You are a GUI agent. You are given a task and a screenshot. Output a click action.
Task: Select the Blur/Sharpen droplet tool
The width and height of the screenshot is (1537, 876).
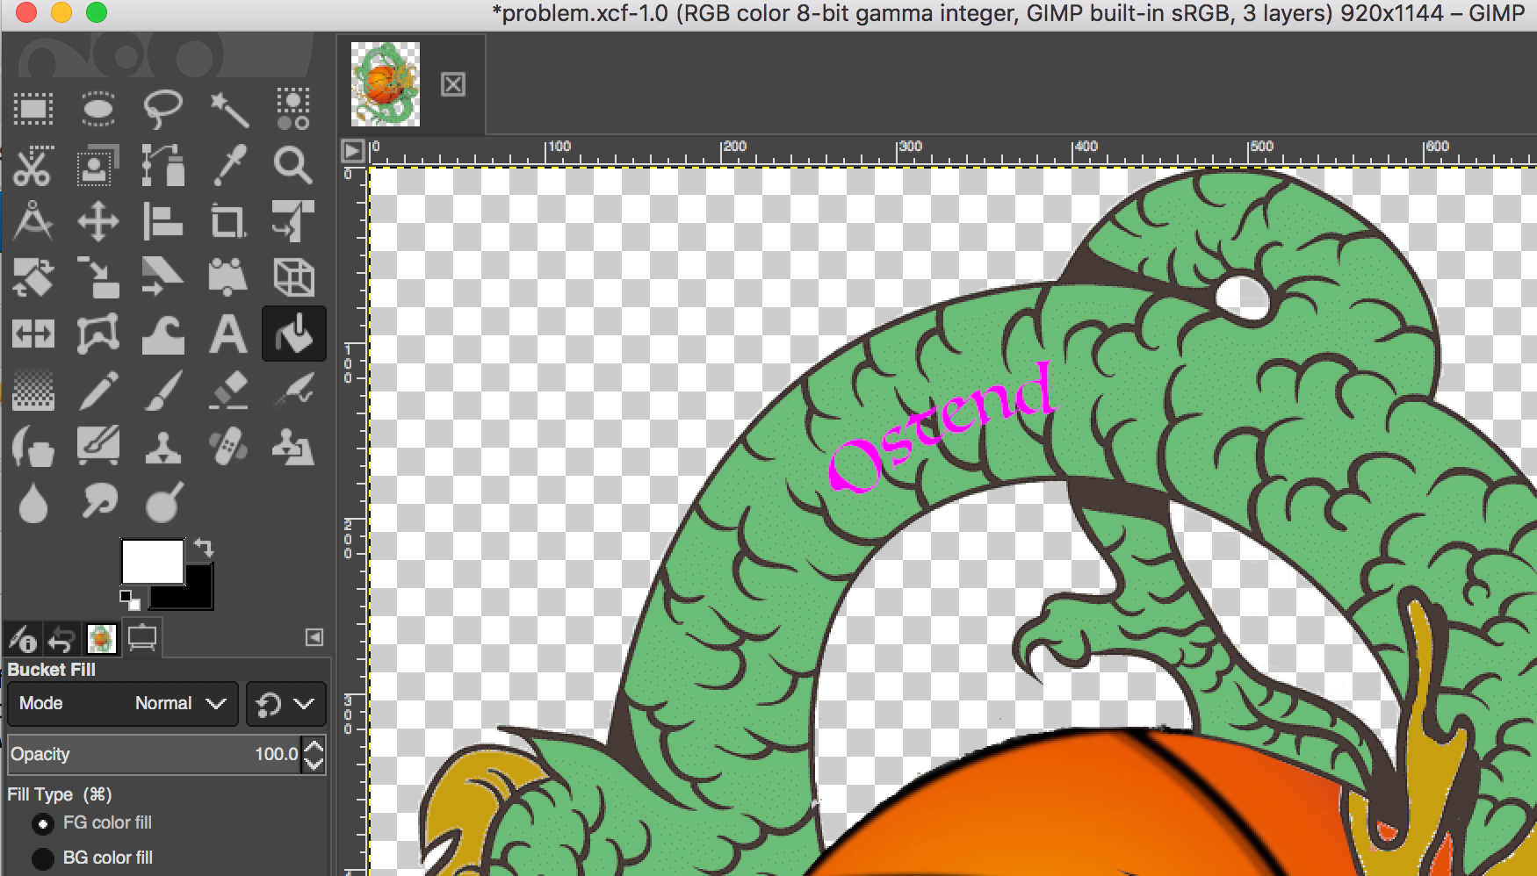click(33, 502)
